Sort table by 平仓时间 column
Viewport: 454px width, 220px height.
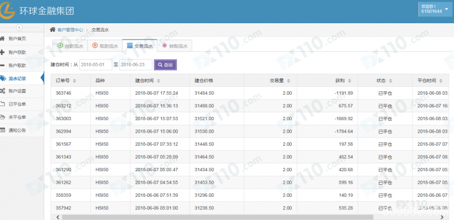pos(441,81)
